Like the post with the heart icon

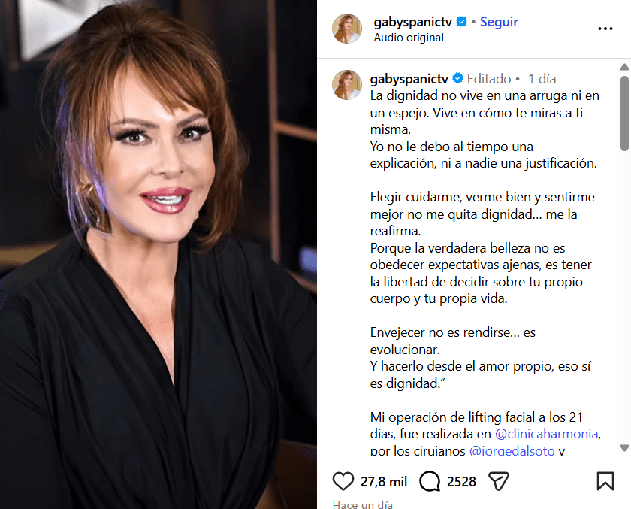coord(343,481)
